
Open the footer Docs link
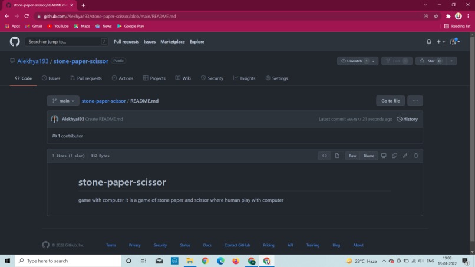point(207,245)
